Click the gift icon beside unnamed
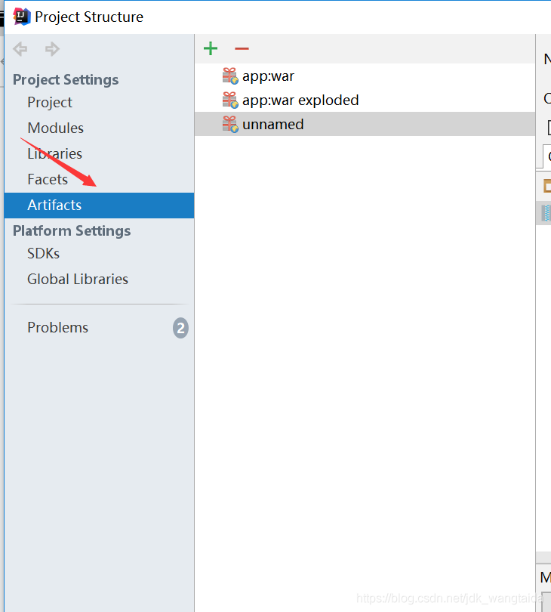This screenshot has width=551, height=612. click(x=230, y=124)
